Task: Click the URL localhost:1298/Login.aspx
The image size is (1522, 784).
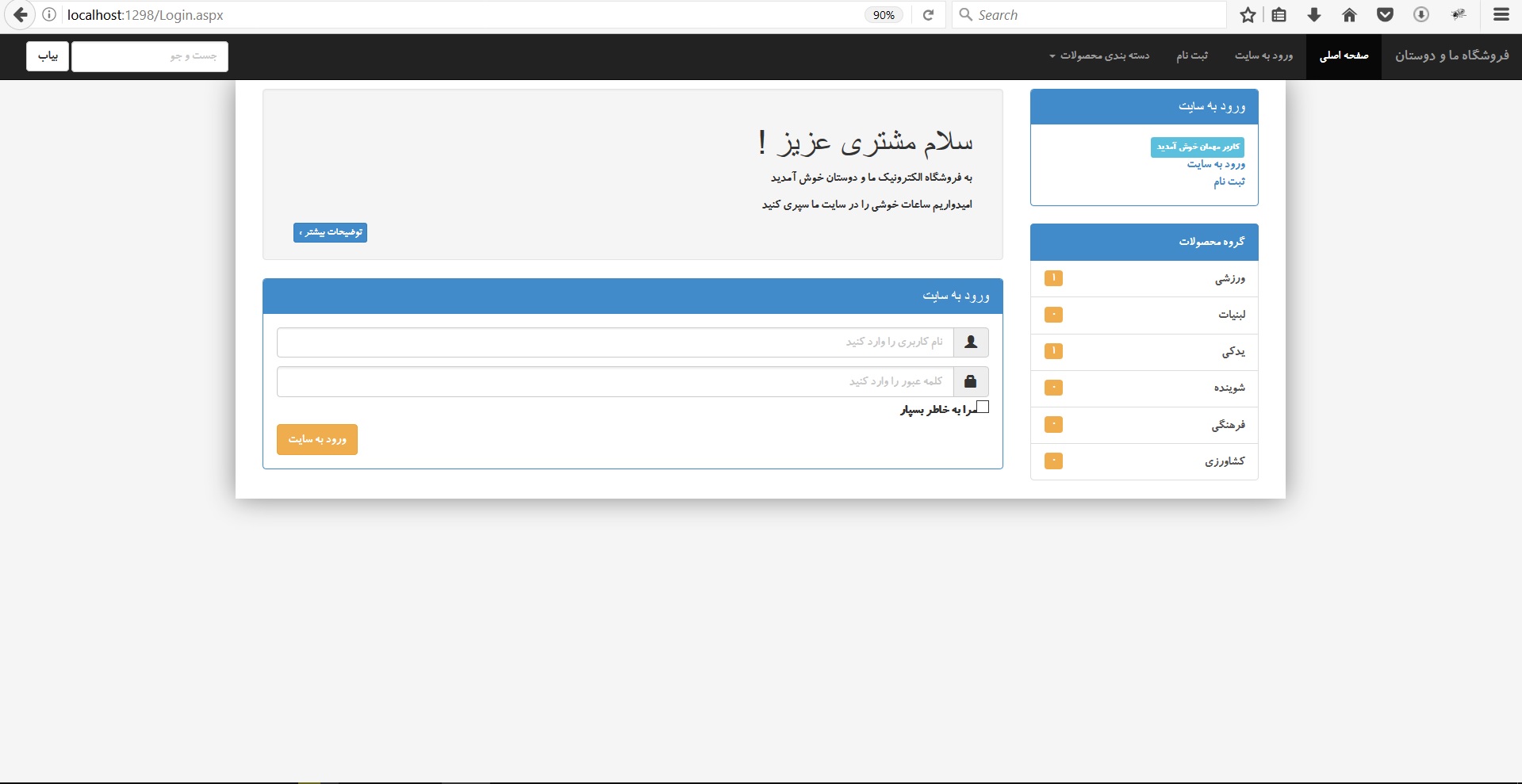Action: click(145, 15)
